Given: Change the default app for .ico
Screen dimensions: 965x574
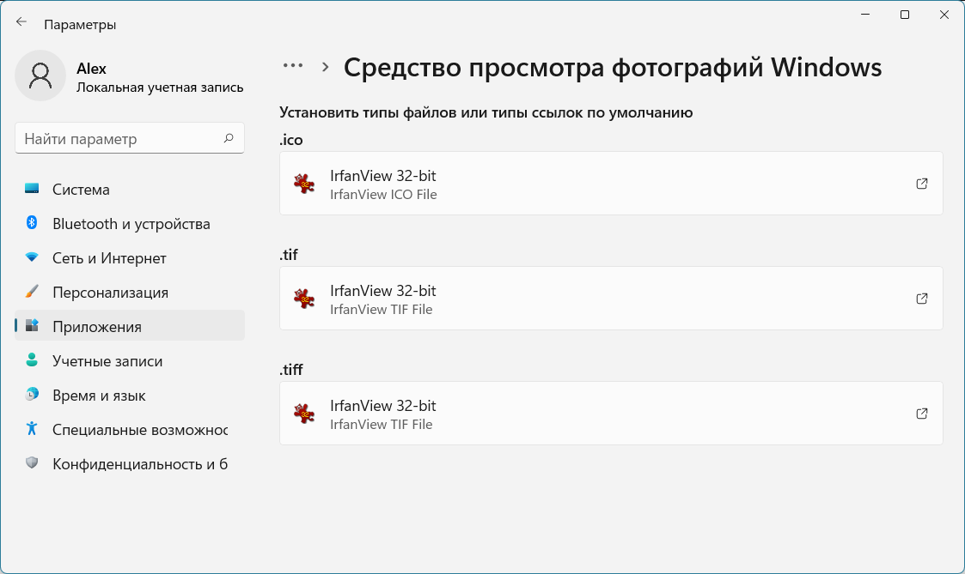Looking at the screenshot, I should pos(611,183).
